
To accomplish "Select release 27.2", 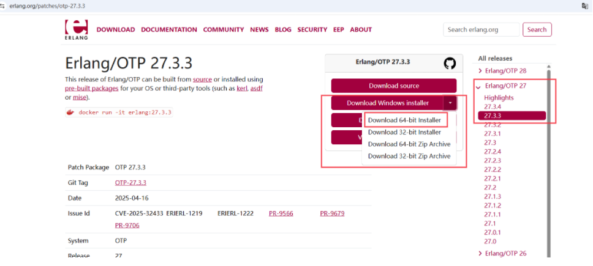I will click(x=490, y=188).
